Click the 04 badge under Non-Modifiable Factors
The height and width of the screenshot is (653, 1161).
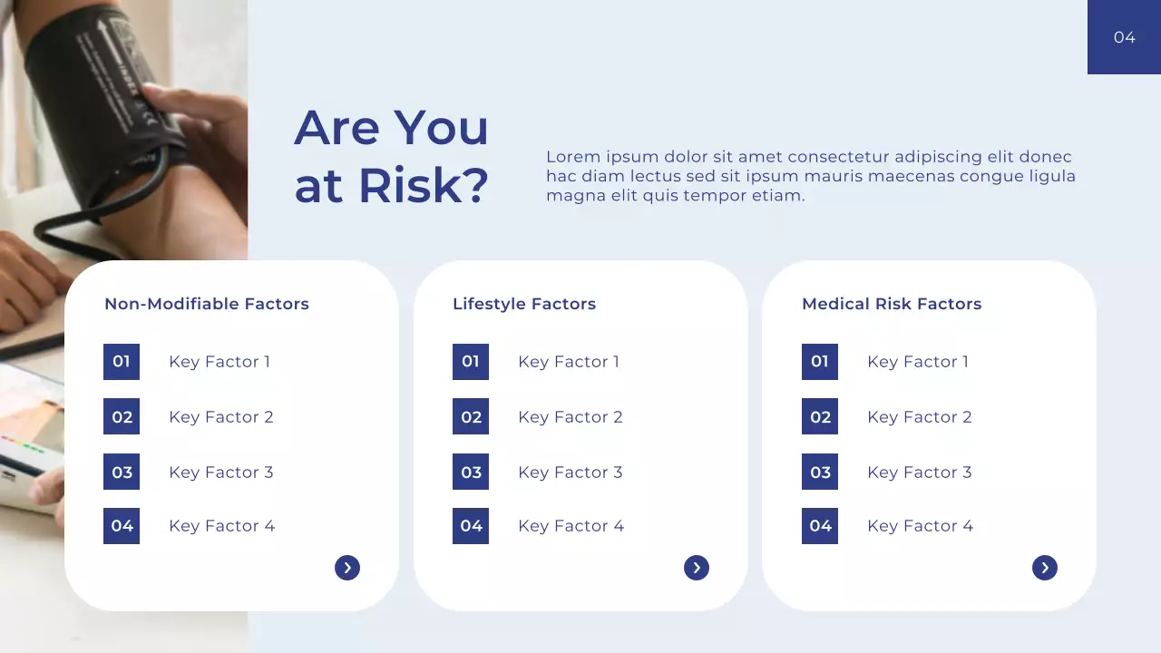click(x=122, y=526)
